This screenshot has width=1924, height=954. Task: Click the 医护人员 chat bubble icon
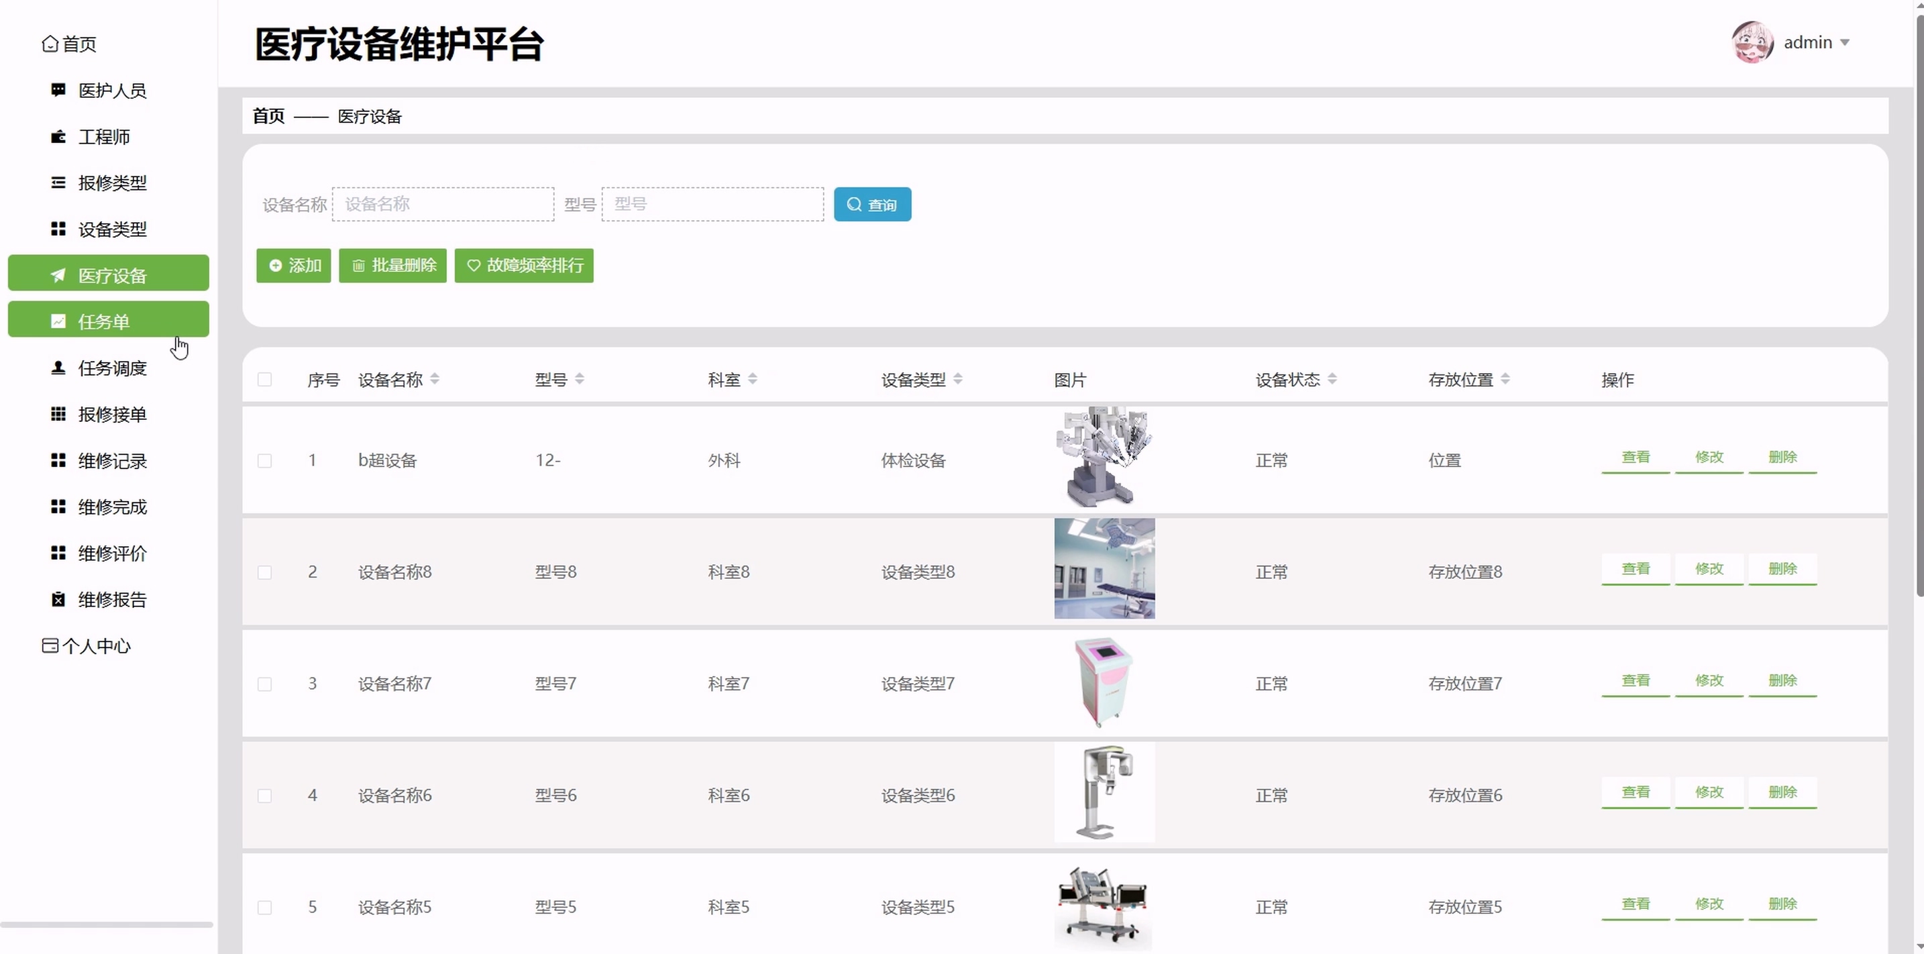click(x=58, y=91)
